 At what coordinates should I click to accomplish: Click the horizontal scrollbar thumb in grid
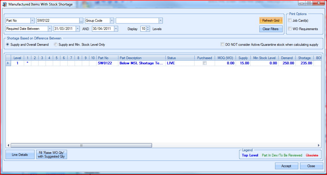click(x=81, y=145)
